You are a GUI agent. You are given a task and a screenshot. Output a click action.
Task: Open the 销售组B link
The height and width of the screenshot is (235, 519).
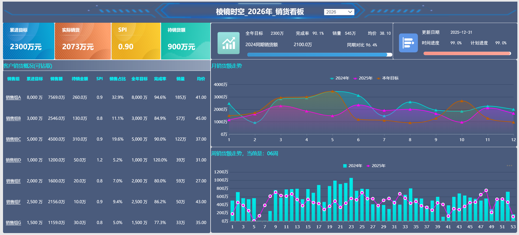pos(14,118)
